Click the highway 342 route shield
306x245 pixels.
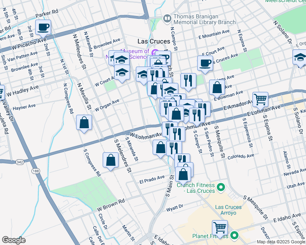coord(20,162)
